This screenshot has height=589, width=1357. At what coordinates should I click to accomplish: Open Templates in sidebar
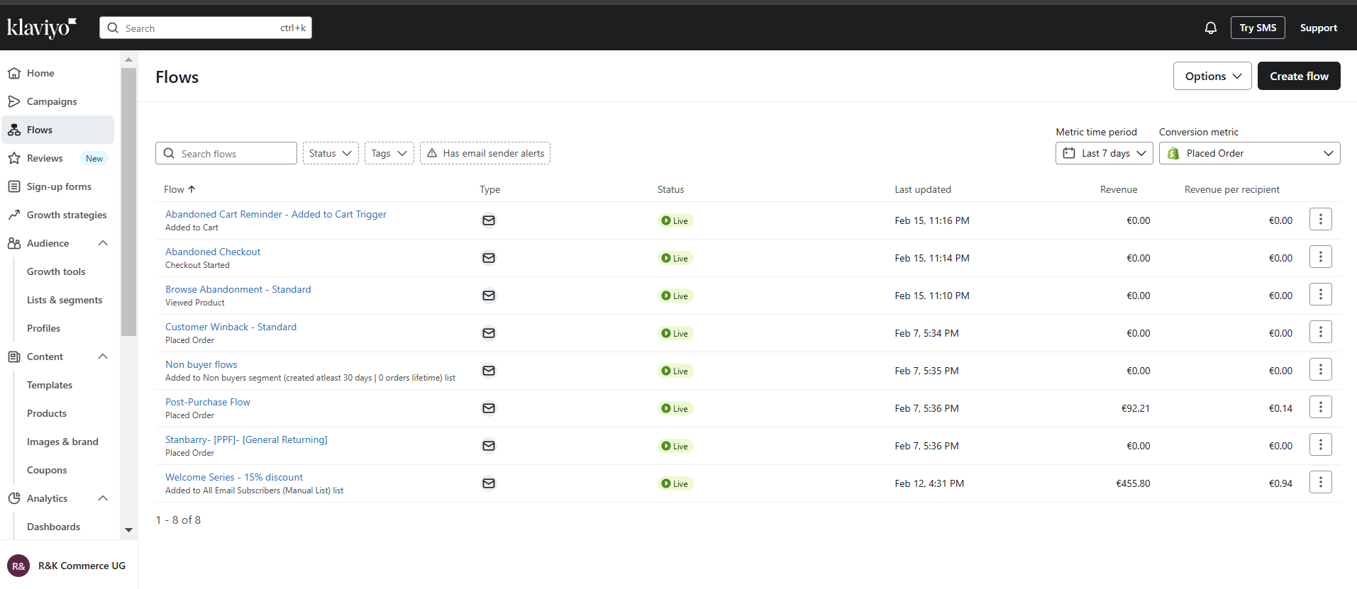coord(50,385)
